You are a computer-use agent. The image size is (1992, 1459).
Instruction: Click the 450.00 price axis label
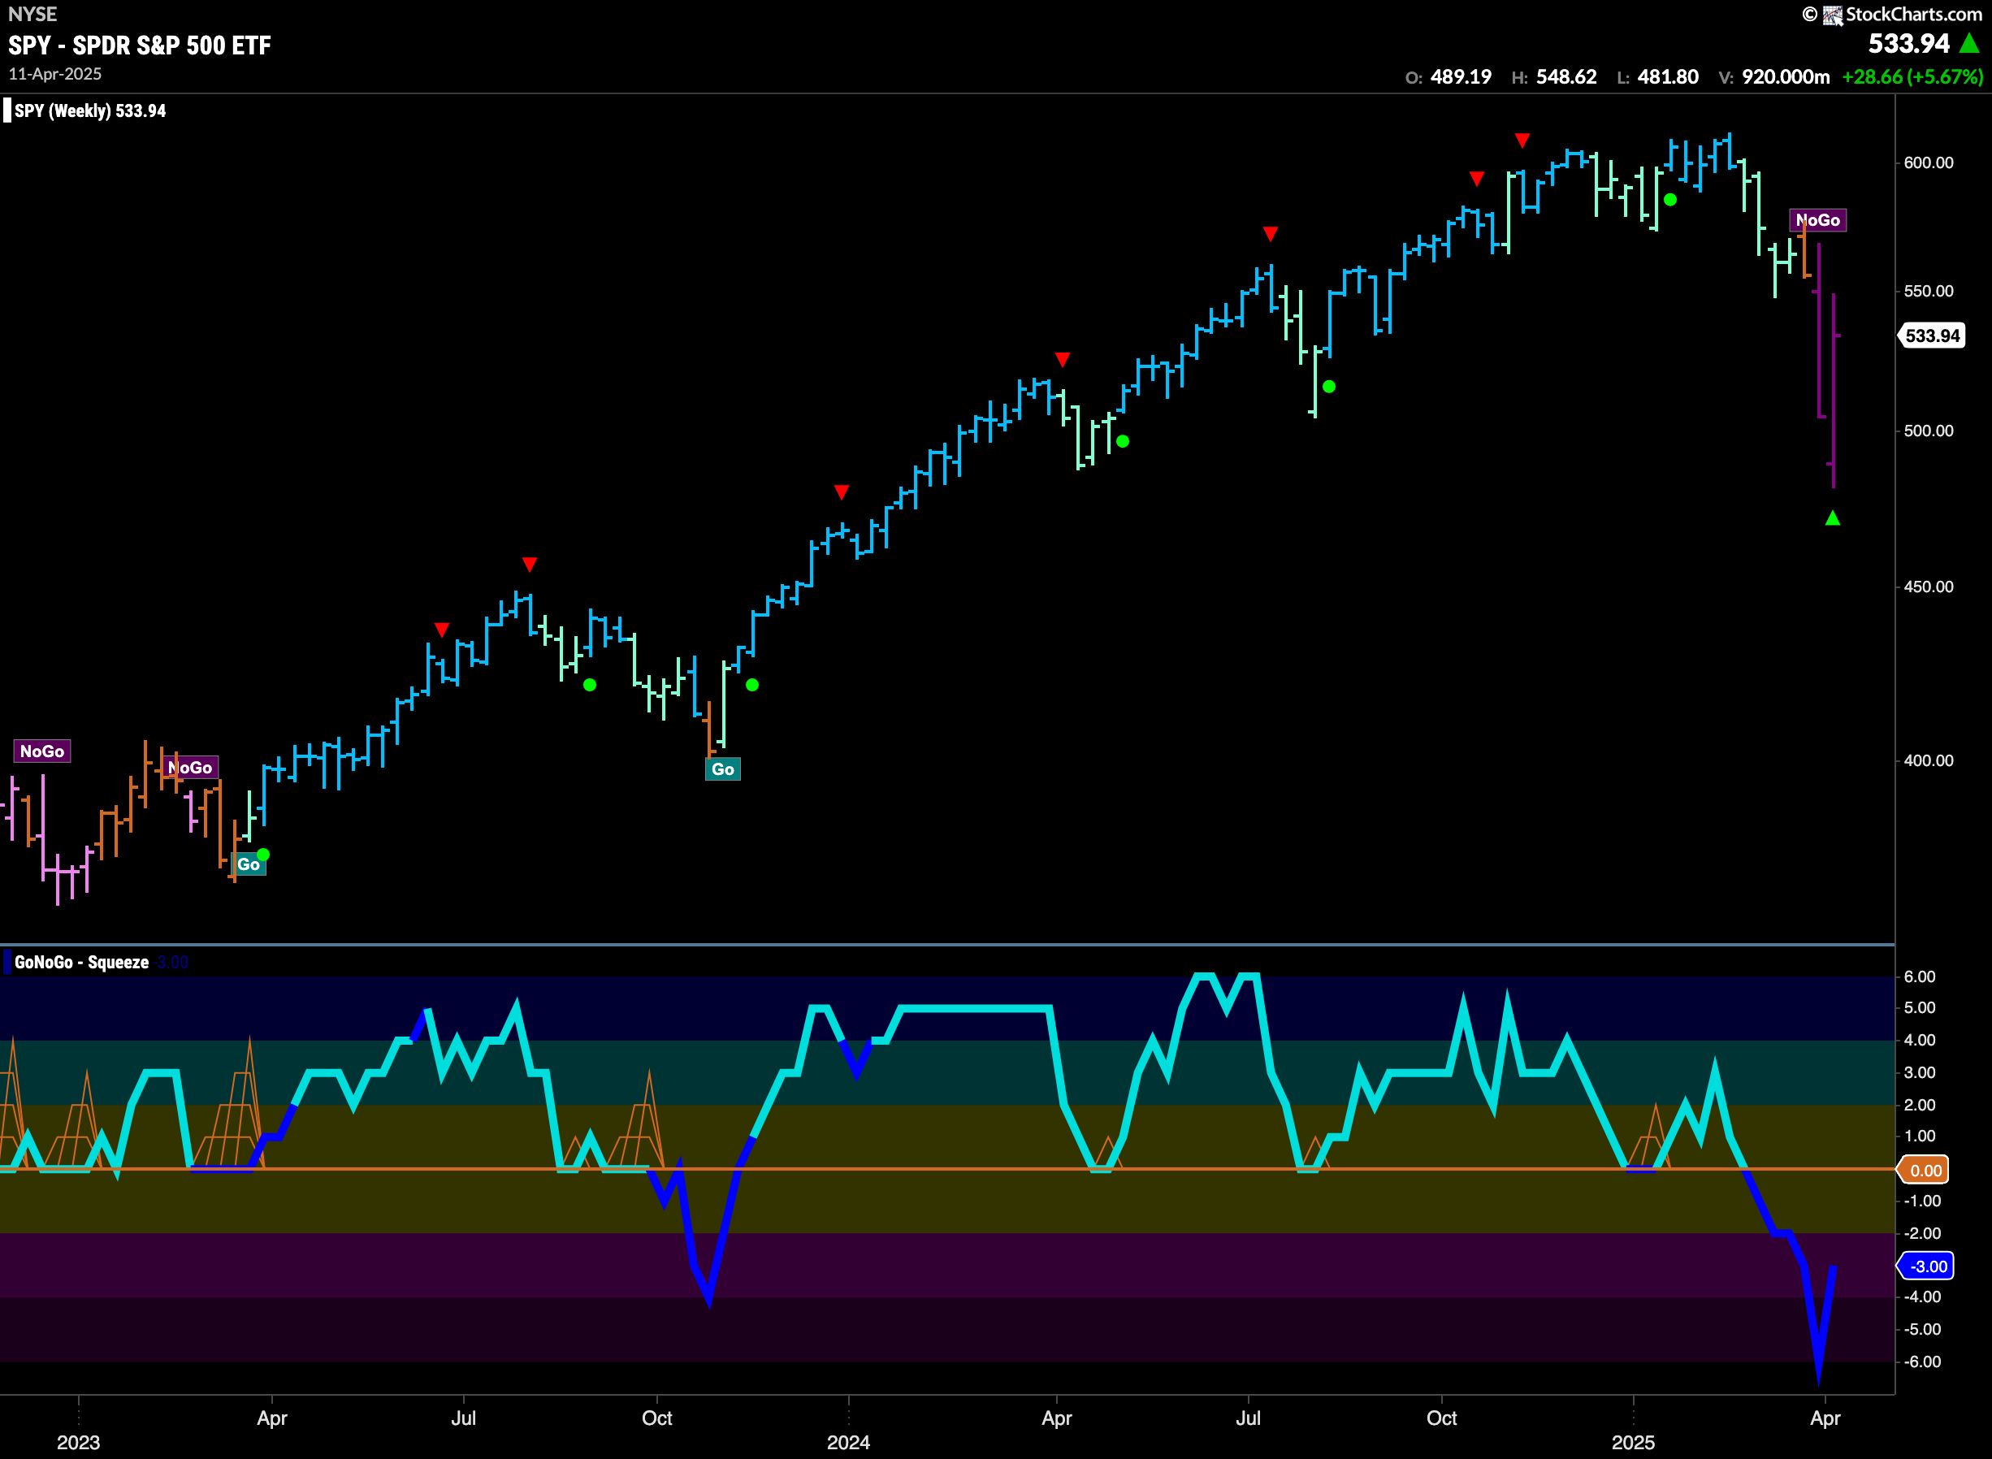click(x=1929, y=587)
